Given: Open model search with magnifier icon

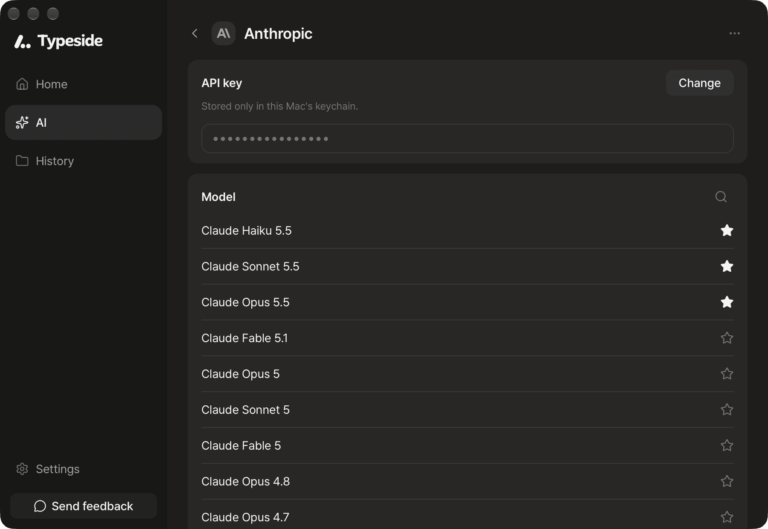Looking at the screenshot, I should pos(721,197).
